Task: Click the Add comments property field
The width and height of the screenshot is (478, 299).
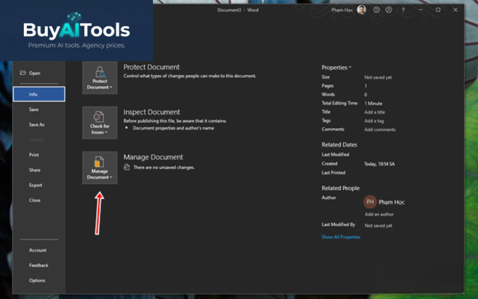Action: [x=379, y=130]
